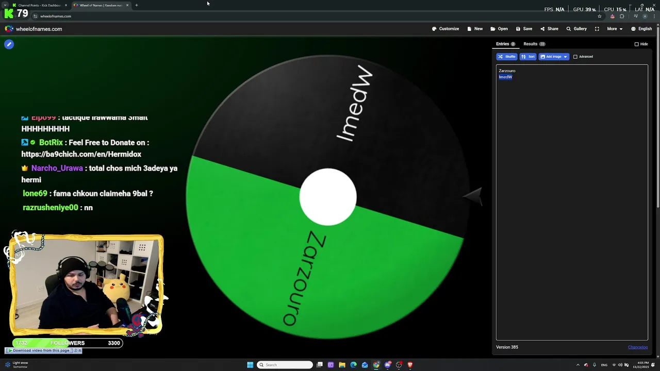The image size is (660, 371).
Task: Open volume control in system tray
Action: [x=620, y=365]
